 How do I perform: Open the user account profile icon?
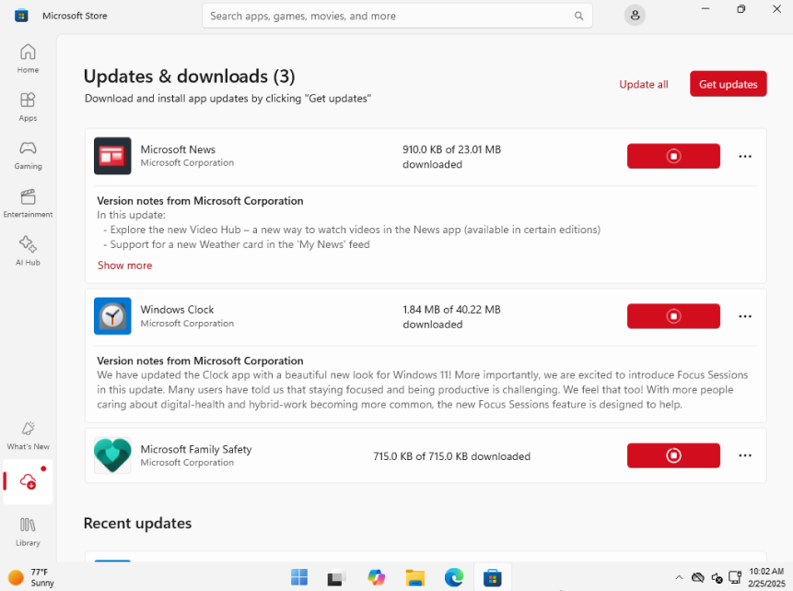pyautogui.click(x=635, y=15)
